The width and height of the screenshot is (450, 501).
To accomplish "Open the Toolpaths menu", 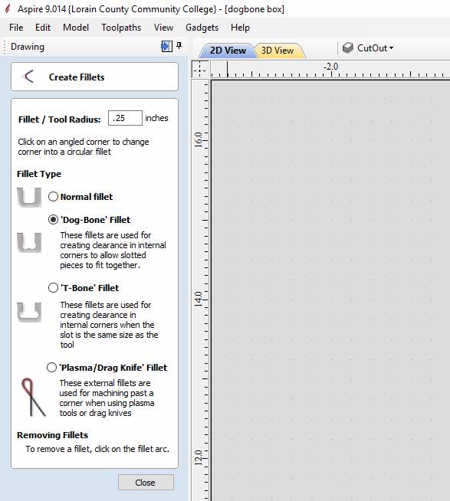I will [x=121, y=28].
